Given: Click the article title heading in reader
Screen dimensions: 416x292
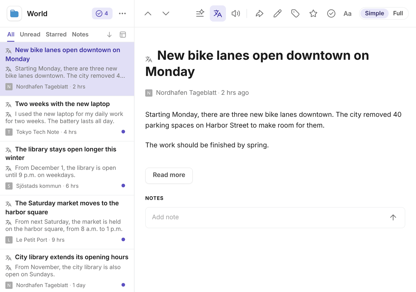Looking at the screenshot, I should pyautogui.click(x=257, y=63).
